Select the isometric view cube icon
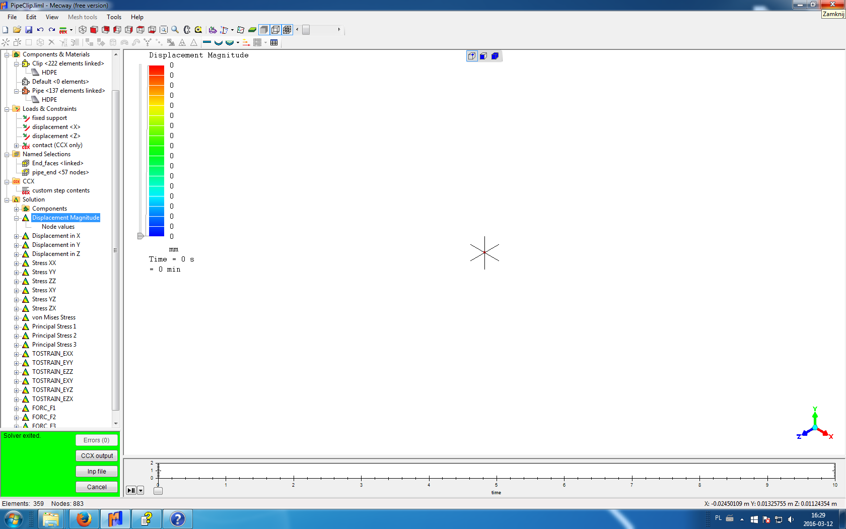 click(x=83, y=30)
